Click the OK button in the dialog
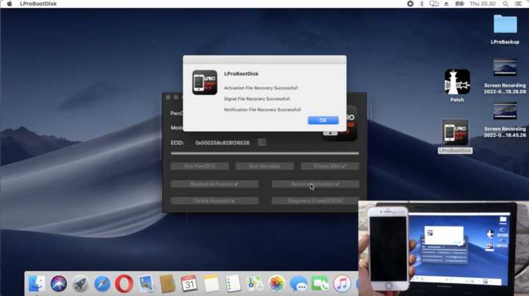The height and width of the screenshot is (296, 529). coord(323,120)
